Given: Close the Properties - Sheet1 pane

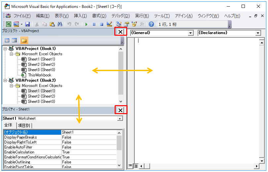Looking at the screenshot, I should (x=121, y=110).
